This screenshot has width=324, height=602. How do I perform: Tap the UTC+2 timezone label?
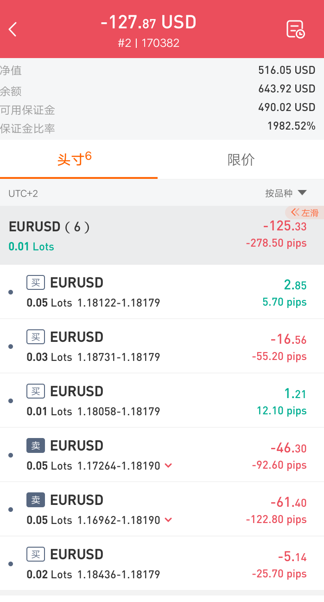coord(23,193)
